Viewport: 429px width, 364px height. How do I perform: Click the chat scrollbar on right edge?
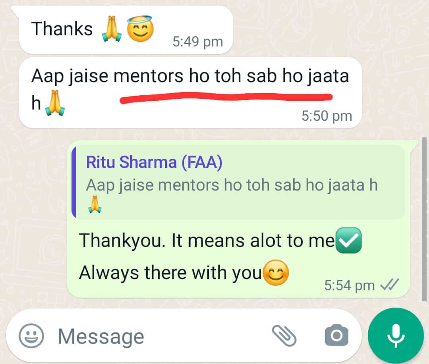tap(424, 219)
